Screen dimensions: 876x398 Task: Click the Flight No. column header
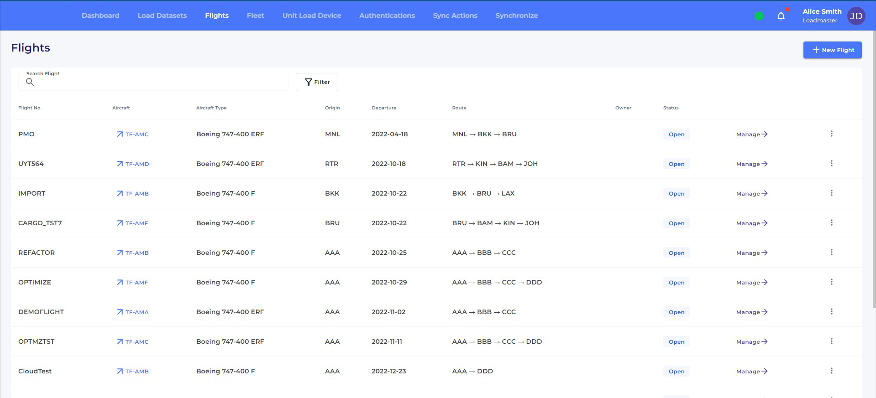point(30,108)
